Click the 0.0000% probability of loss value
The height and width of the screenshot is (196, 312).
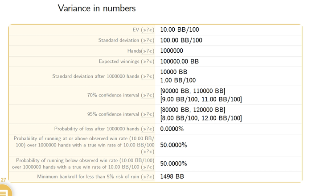point(172,129)
